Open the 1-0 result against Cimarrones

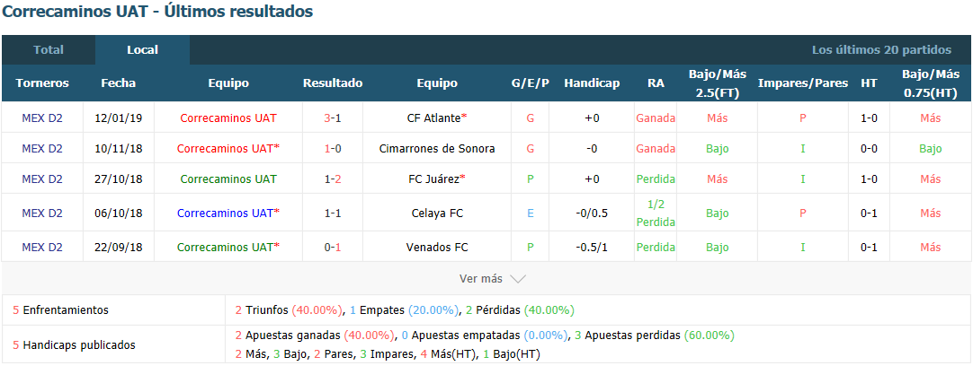point(333,149)
